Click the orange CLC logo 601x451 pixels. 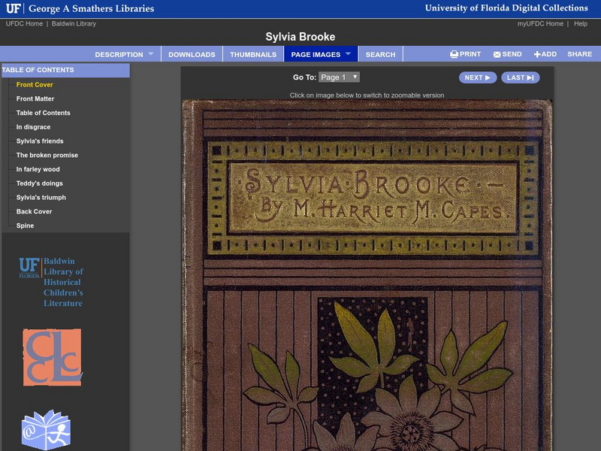click(52, 357)
